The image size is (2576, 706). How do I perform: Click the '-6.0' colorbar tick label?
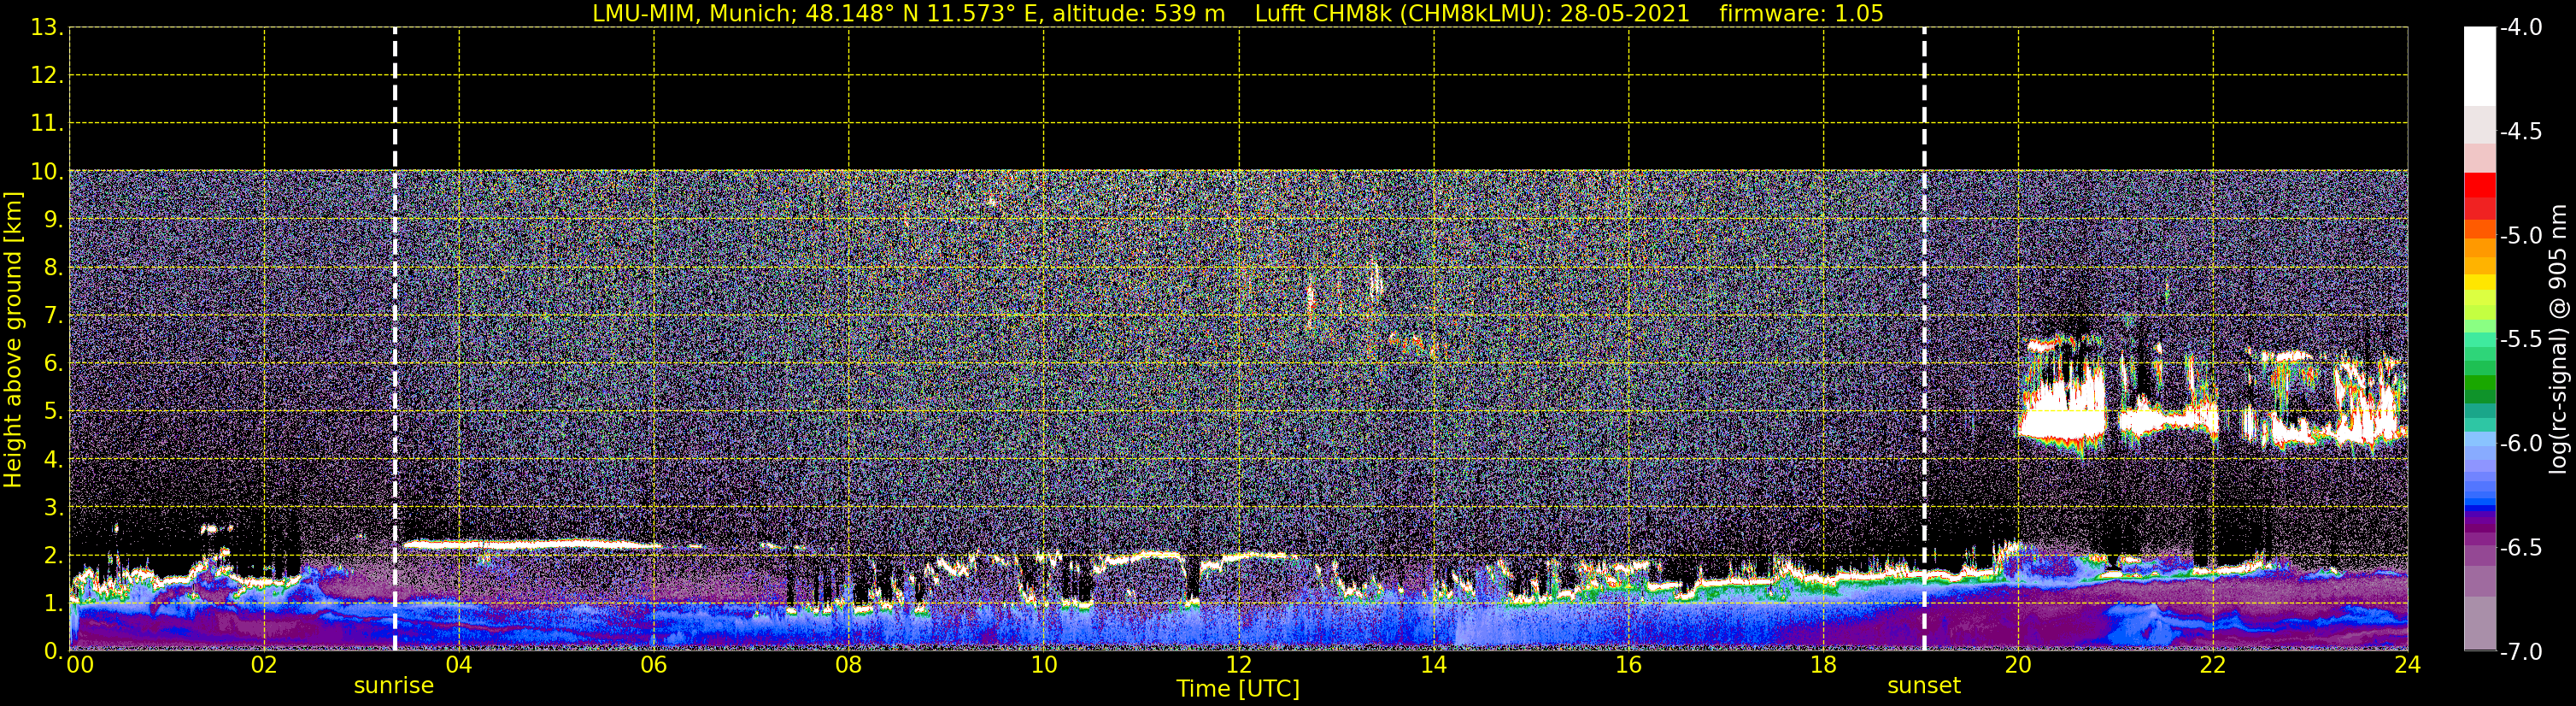pos(2521,443)
